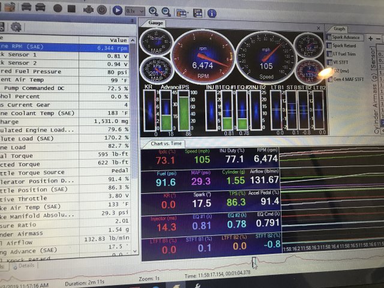The image size is (384, 288).
Task: Click the ECT temperature gauge
Action: 308,46
